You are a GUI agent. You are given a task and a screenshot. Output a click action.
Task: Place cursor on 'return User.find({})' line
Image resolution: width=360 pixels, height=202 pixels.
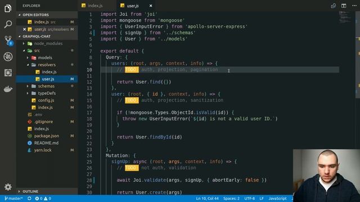[x=144, y=82]
